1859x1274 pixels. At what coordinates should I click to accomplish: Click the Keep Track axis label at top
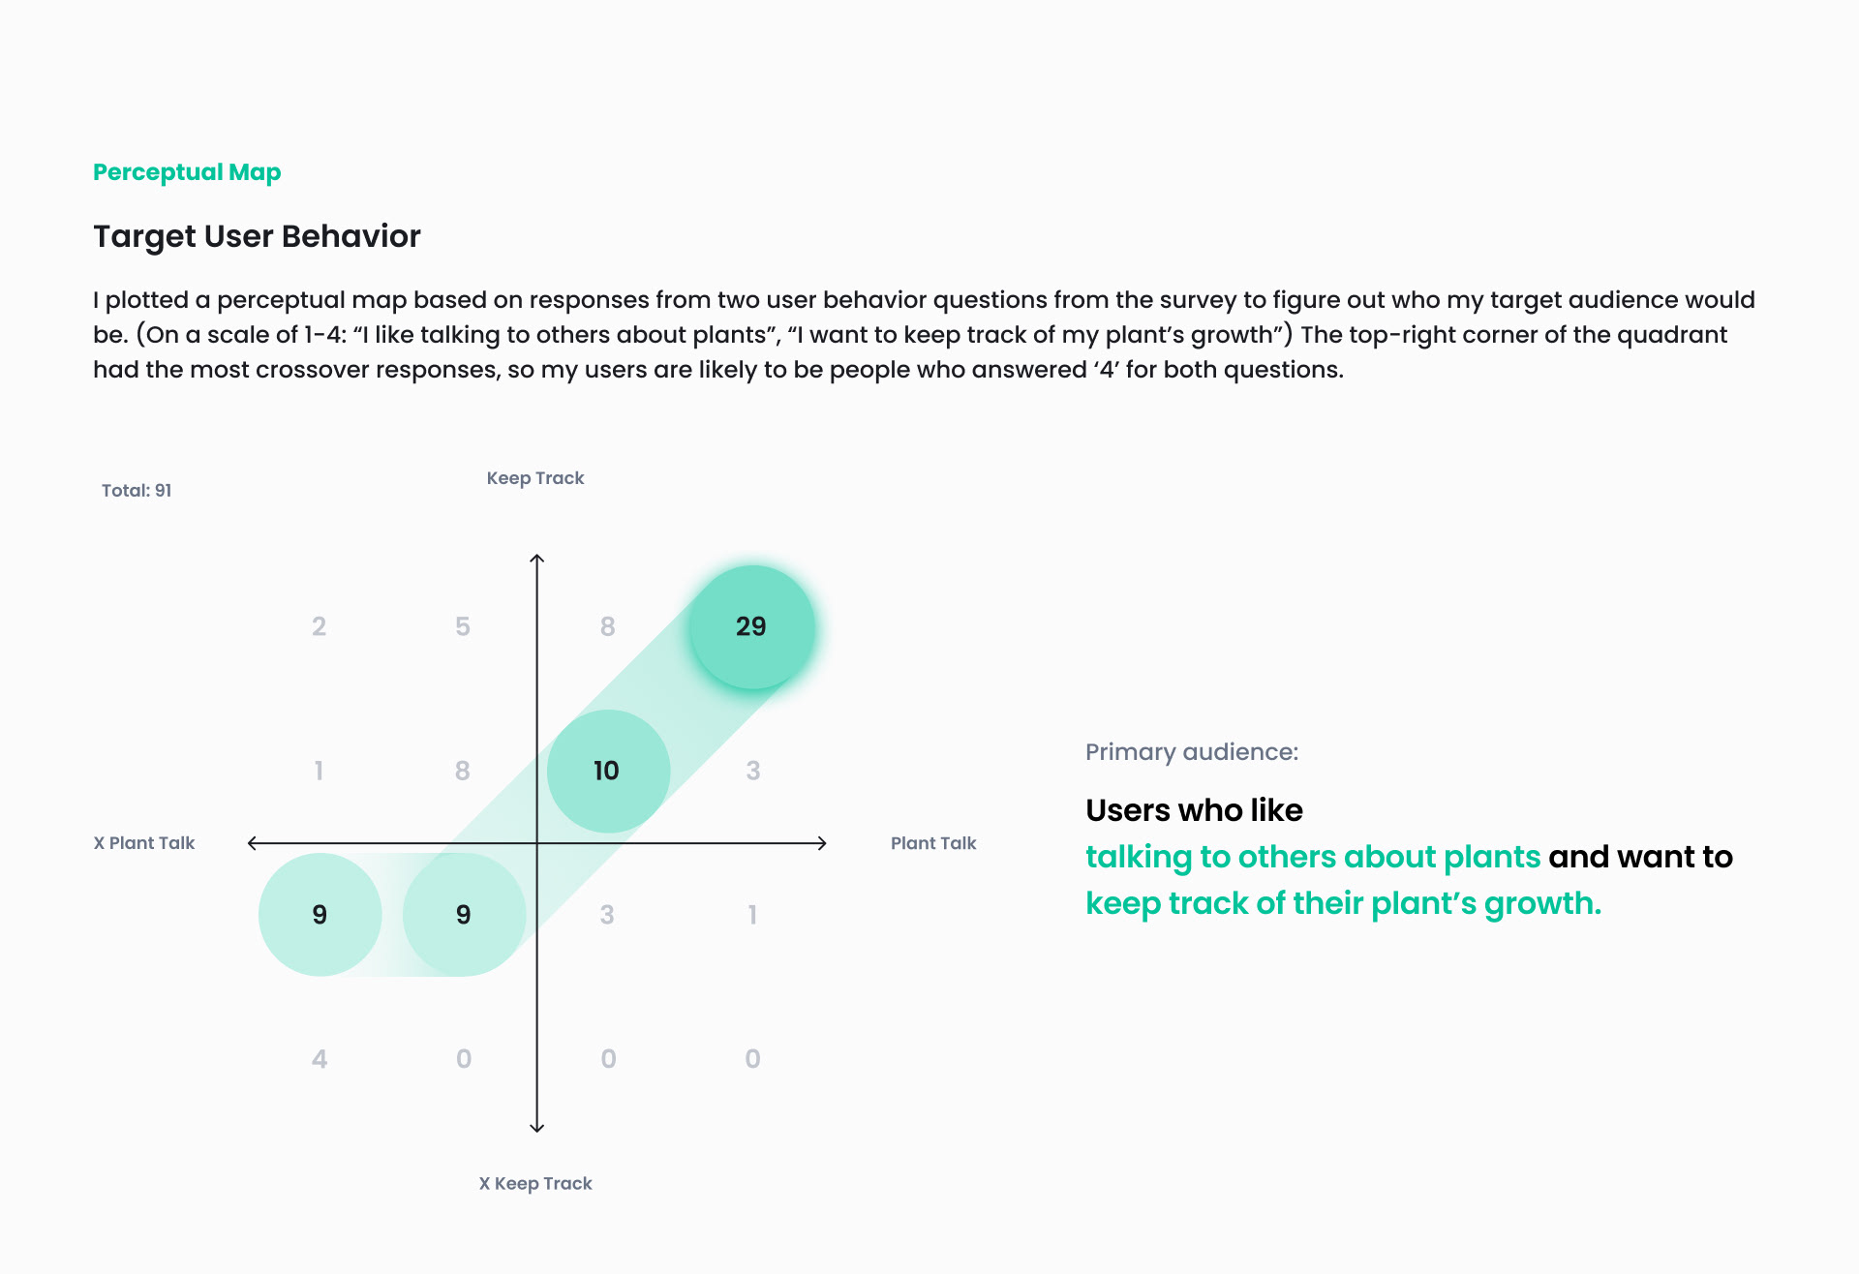pos(535,478)
